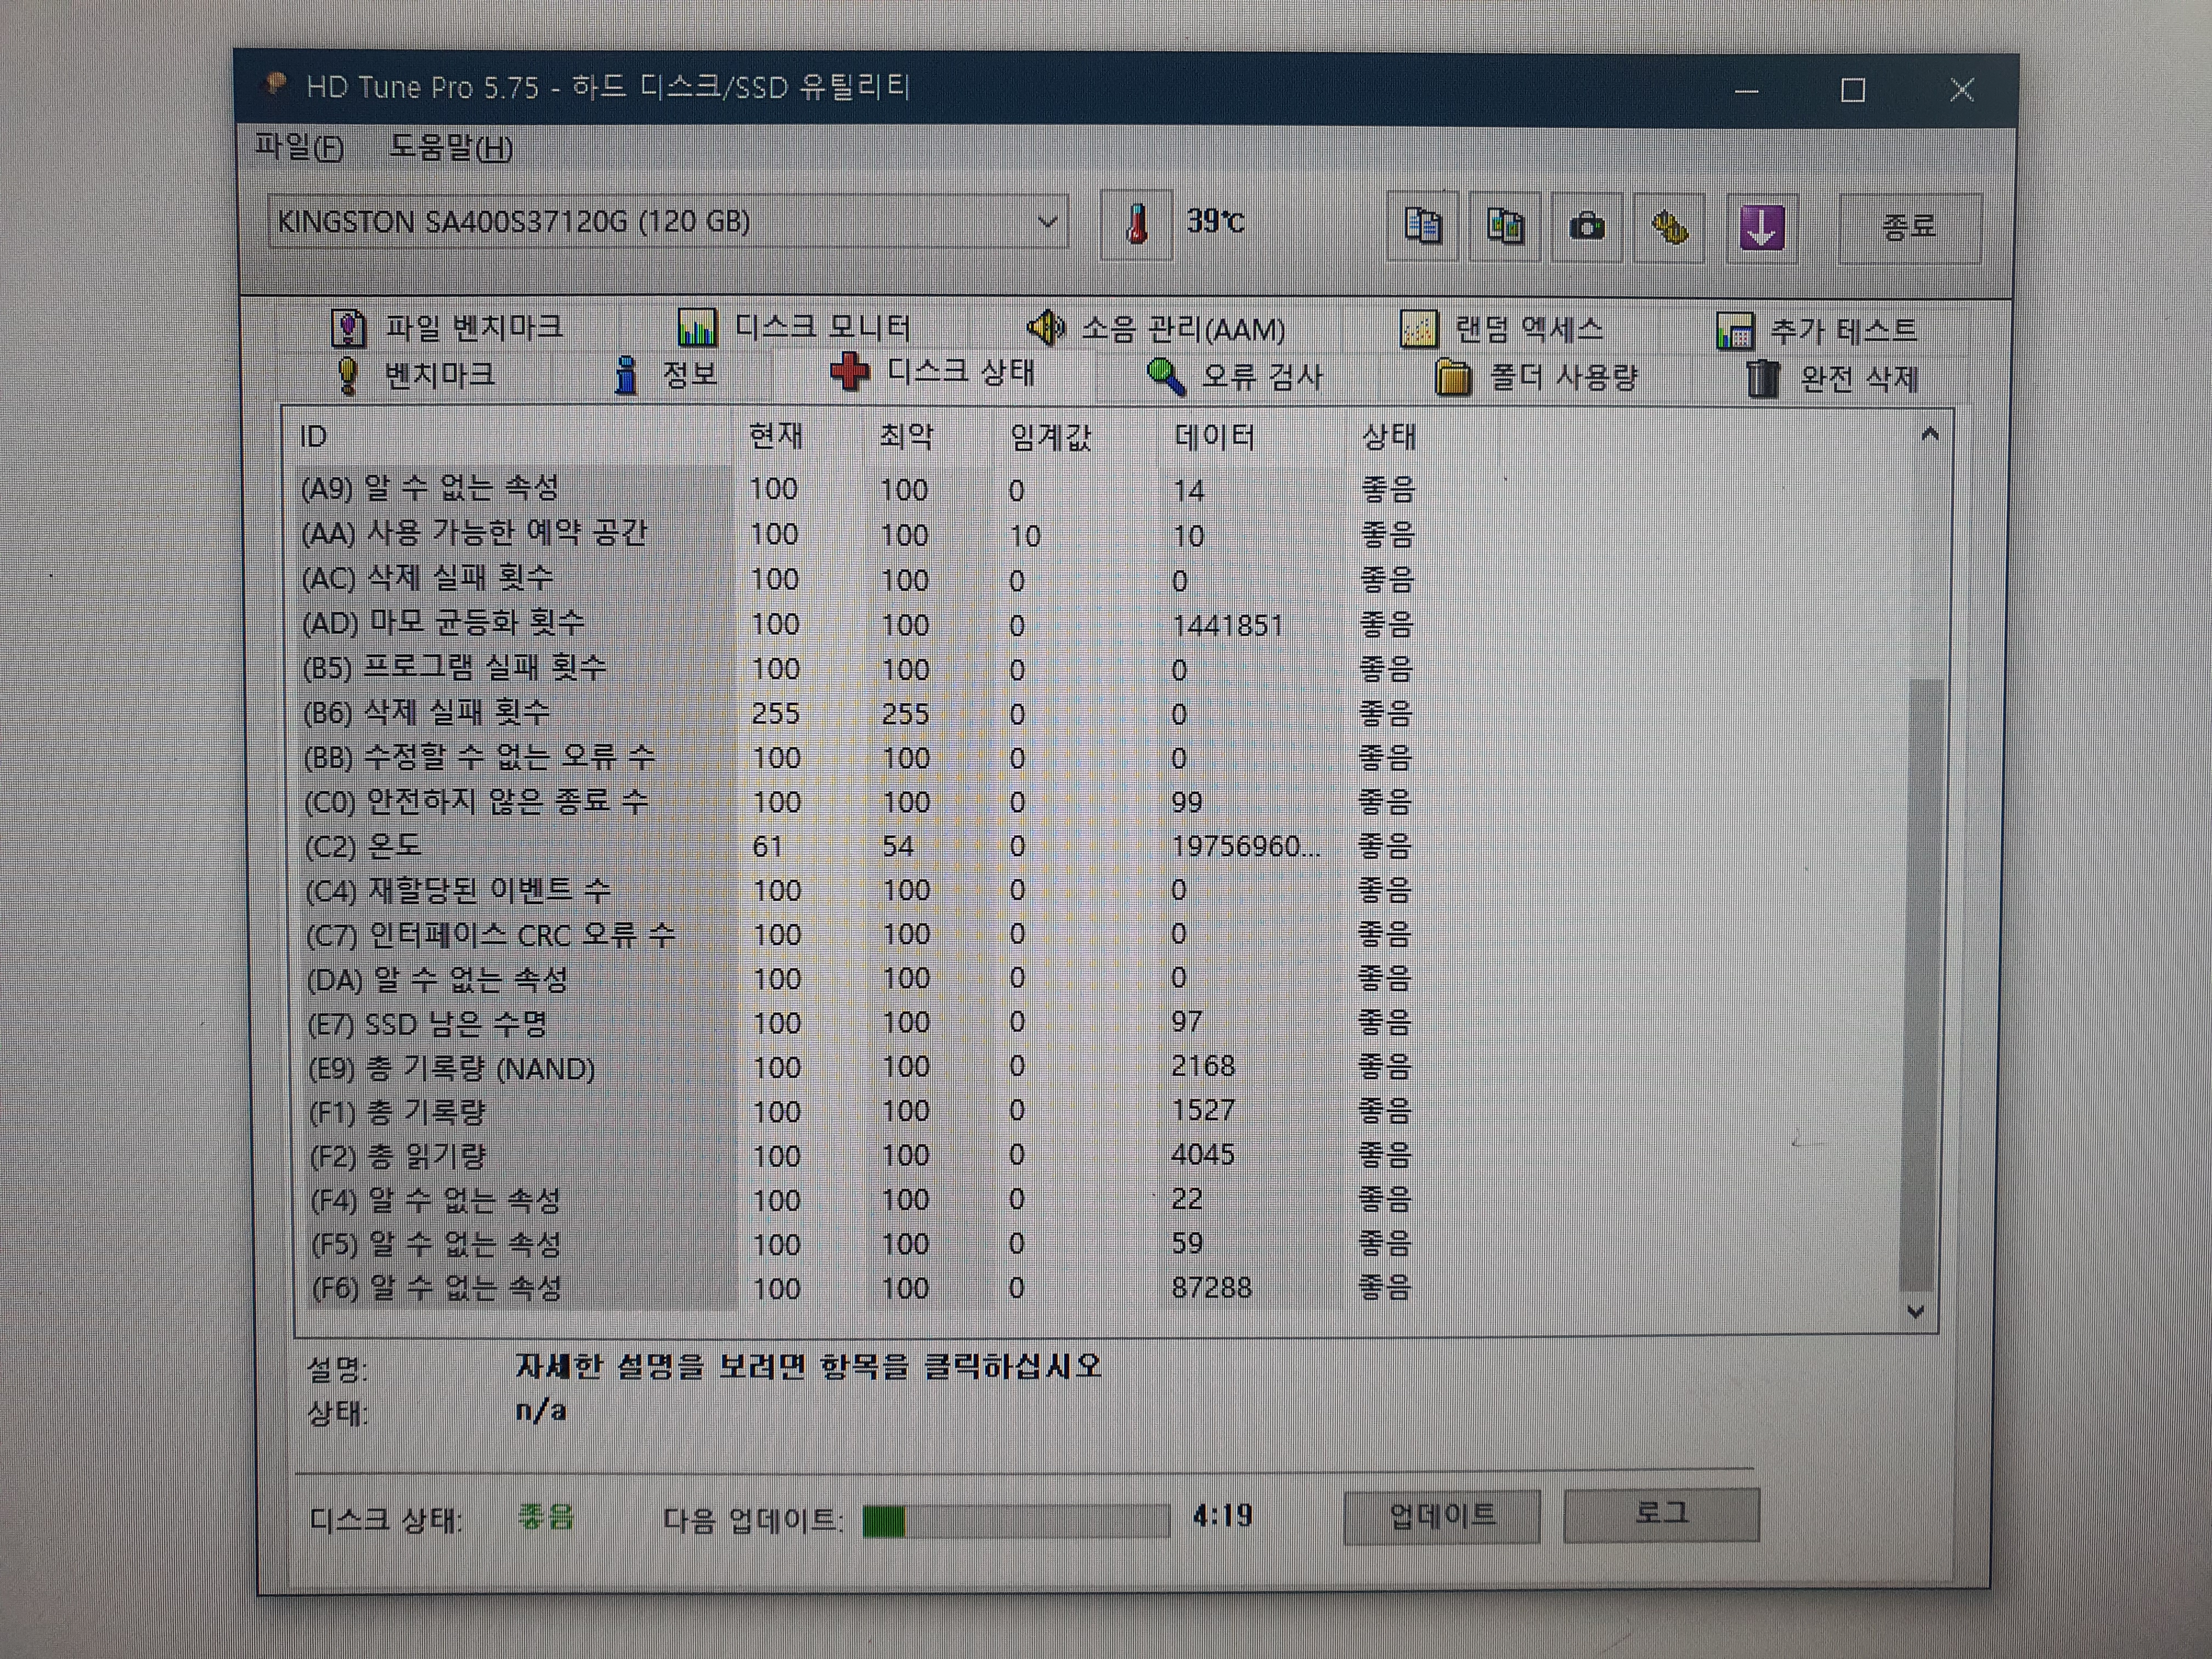2212x1659 pixels.
Task: Click the 1441851 data value
Action: pos(1227,626)
